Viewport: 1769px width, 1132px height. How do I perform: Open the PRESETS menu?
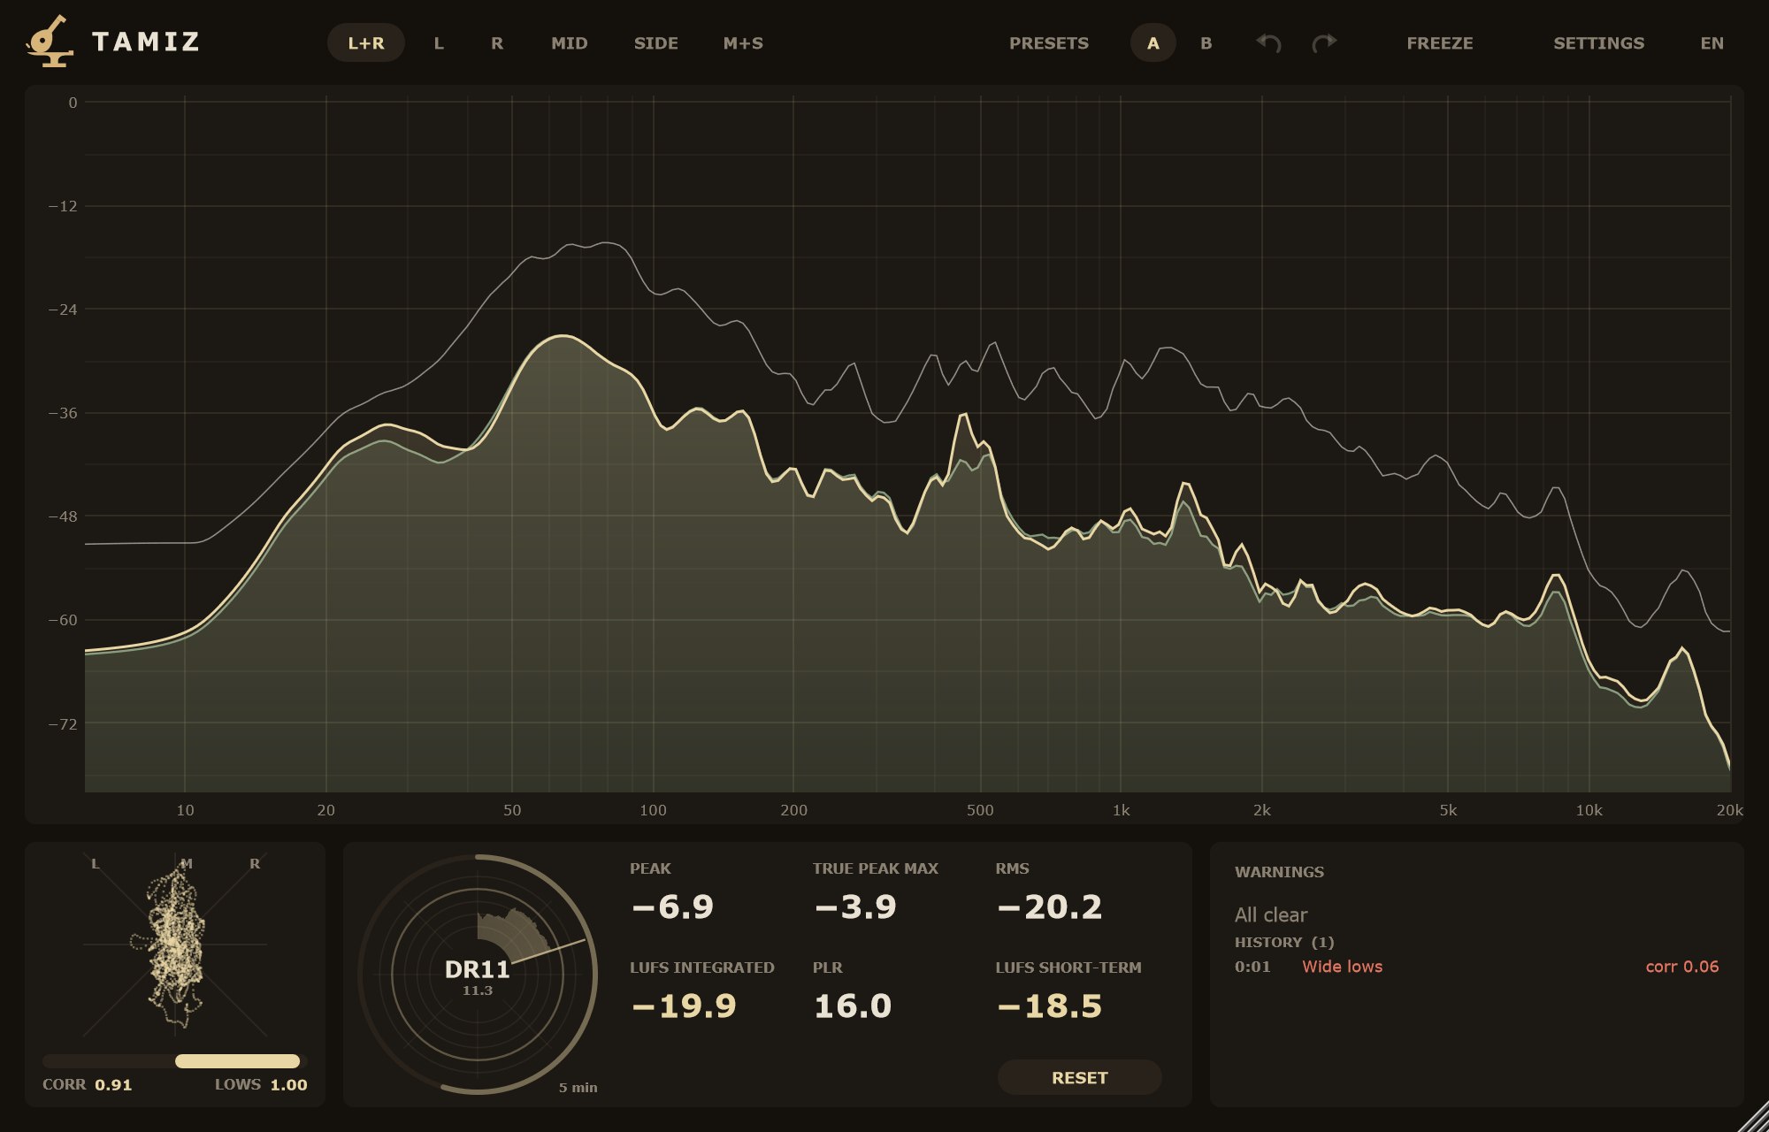[x=1049, y=42]
